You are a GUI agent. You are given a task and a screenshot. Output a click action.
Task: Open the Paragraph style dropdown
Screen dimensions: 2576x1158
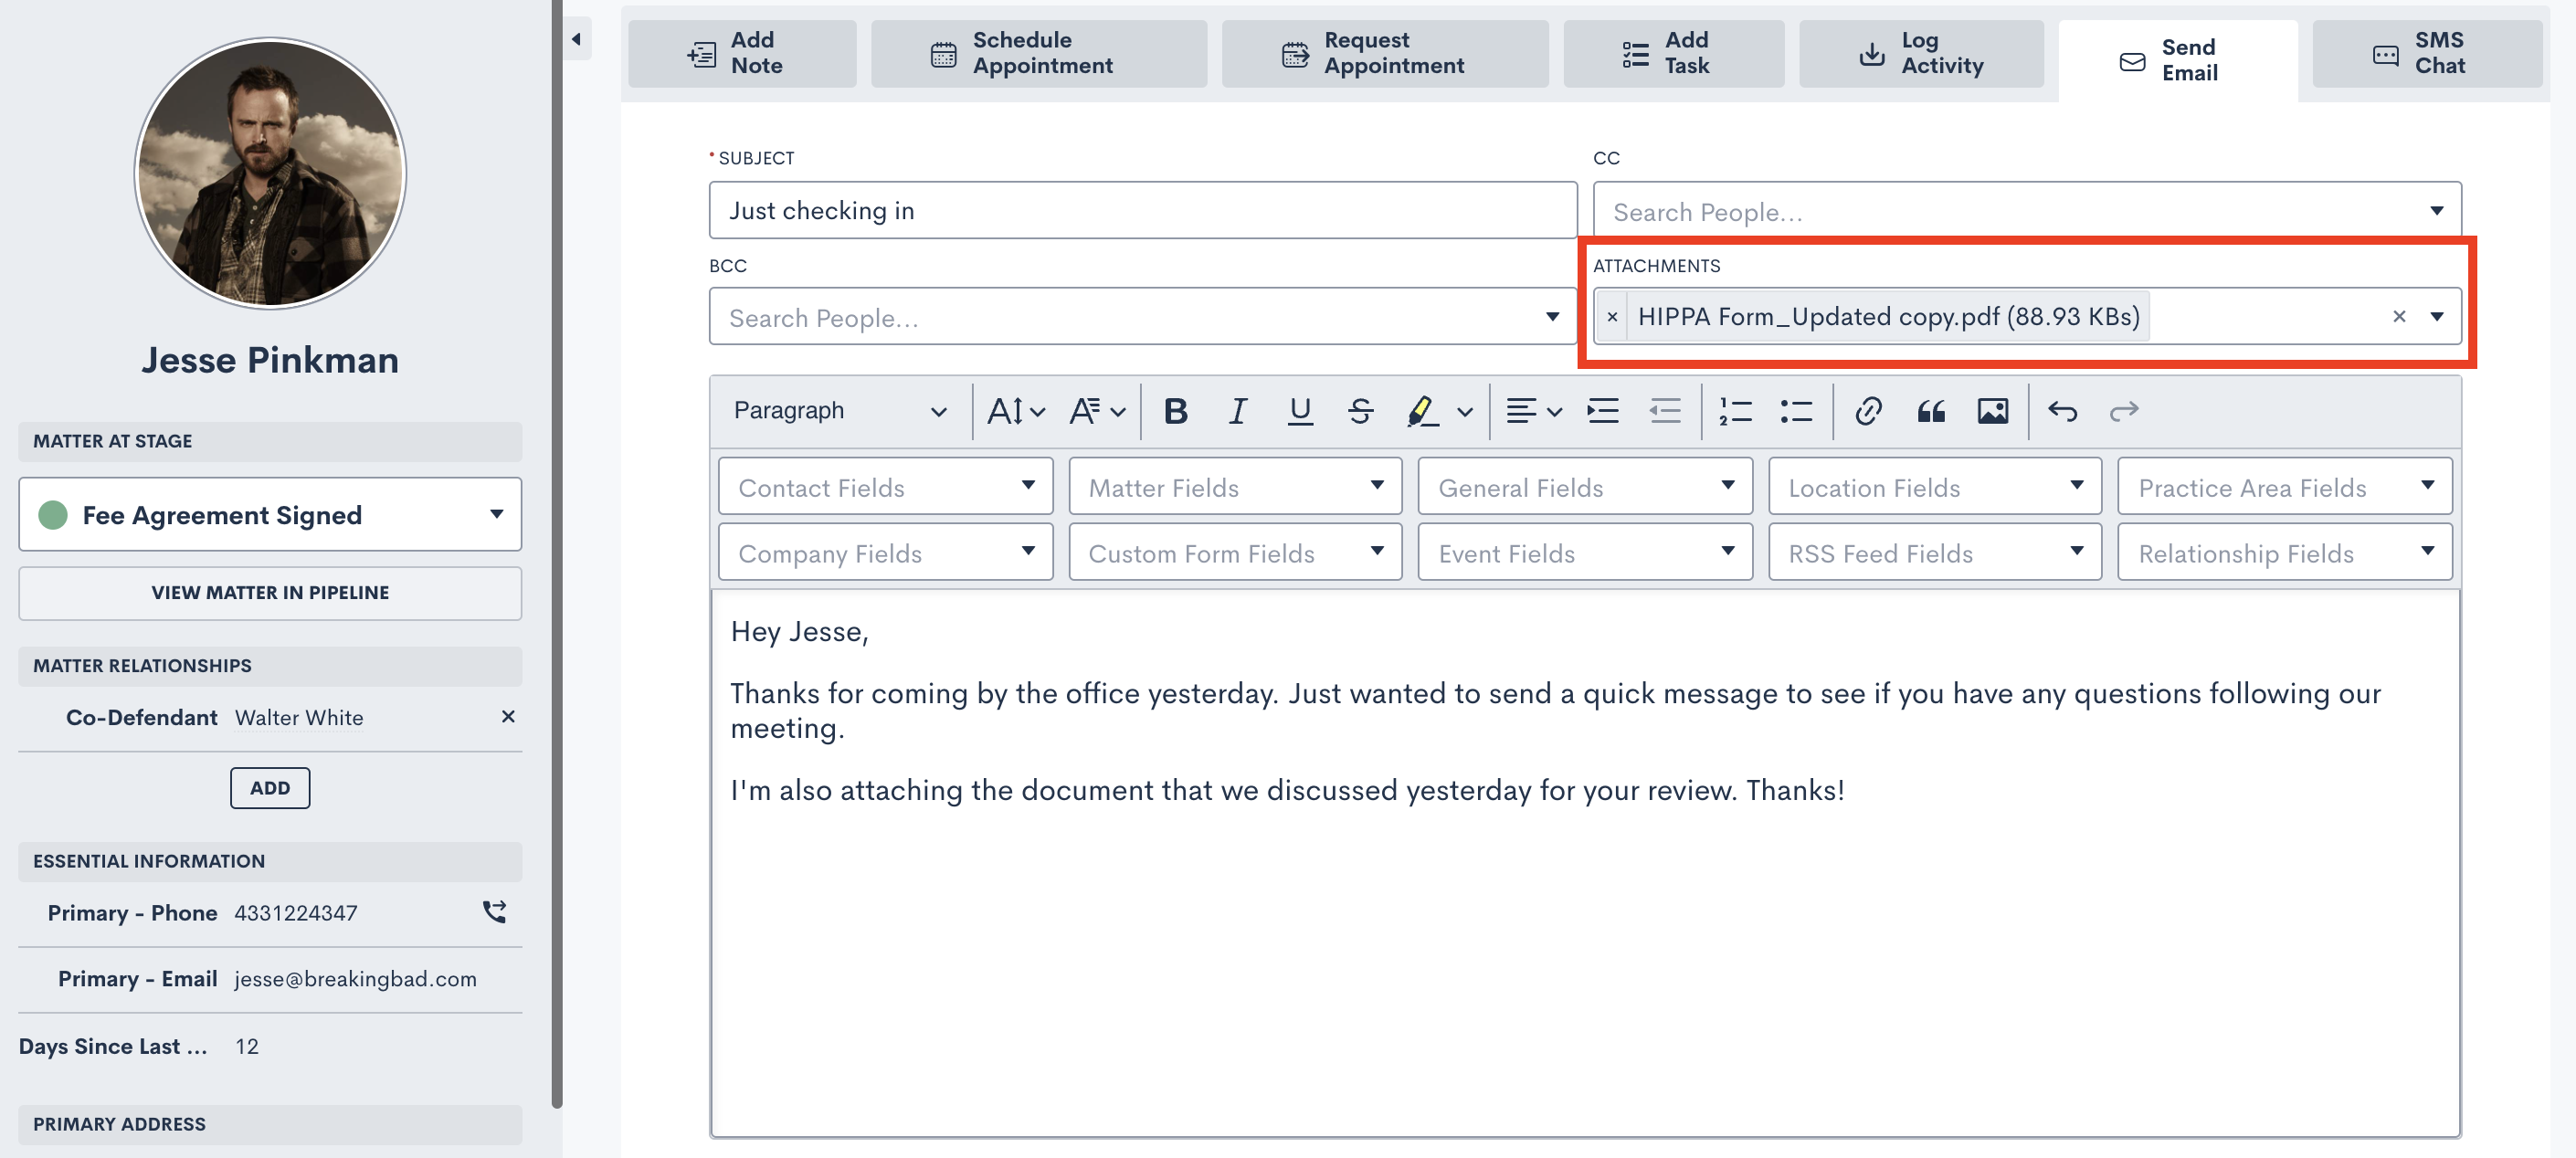click(x=838, y=411)
